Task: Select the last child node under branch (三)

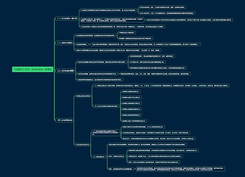Action: click(x=100, y=80)
